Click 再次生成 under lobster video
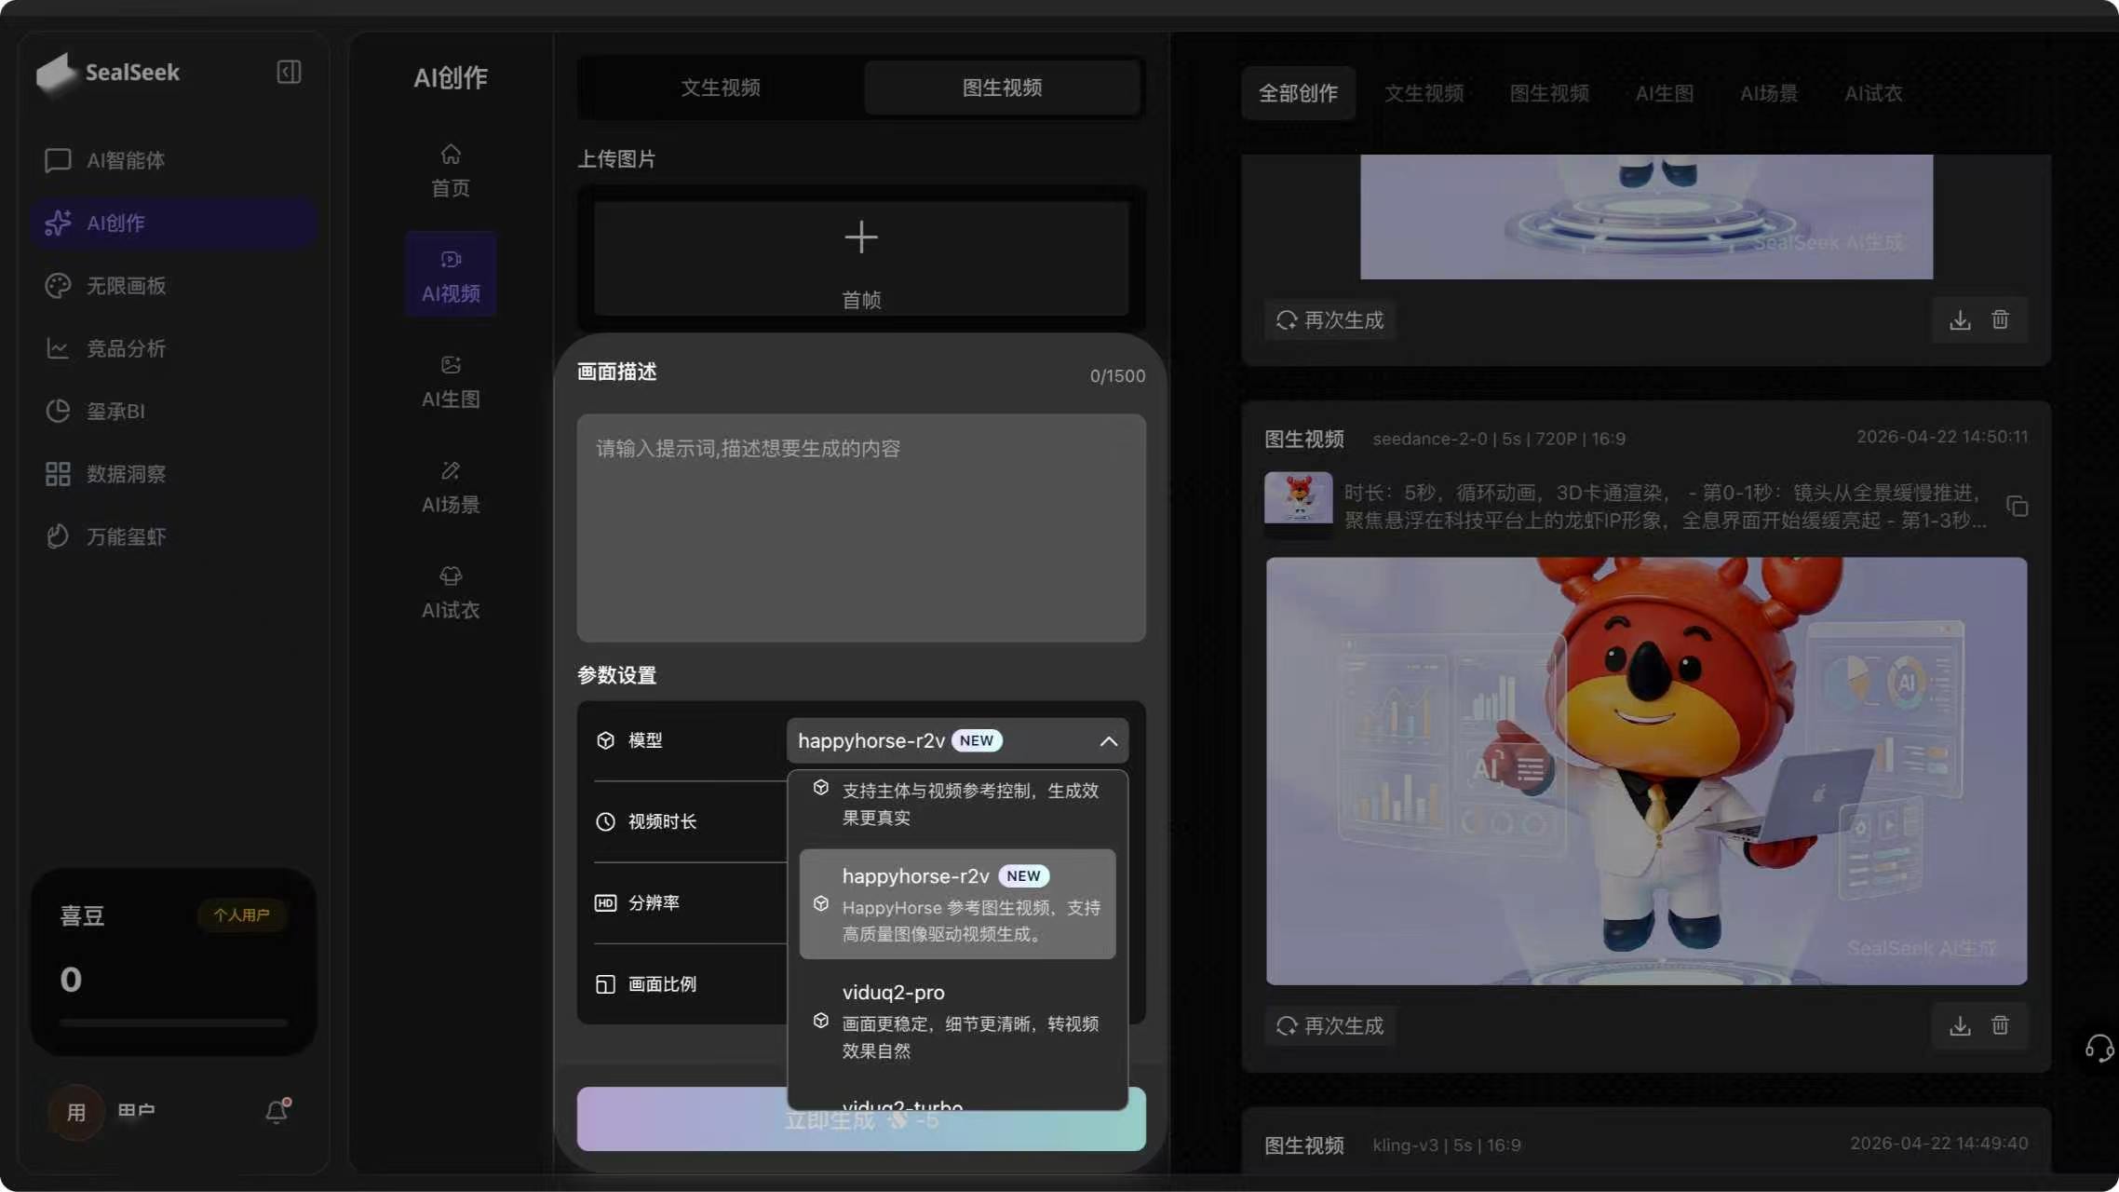The image size is (2119, 1192). click(1329, 1025)
